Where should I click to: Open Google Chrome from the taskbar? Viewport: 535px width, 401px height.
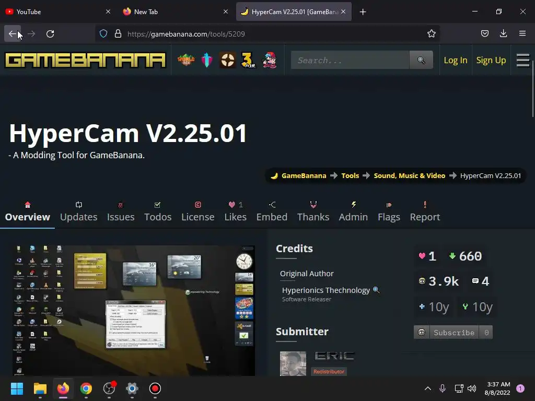click(x=86, y=388)
